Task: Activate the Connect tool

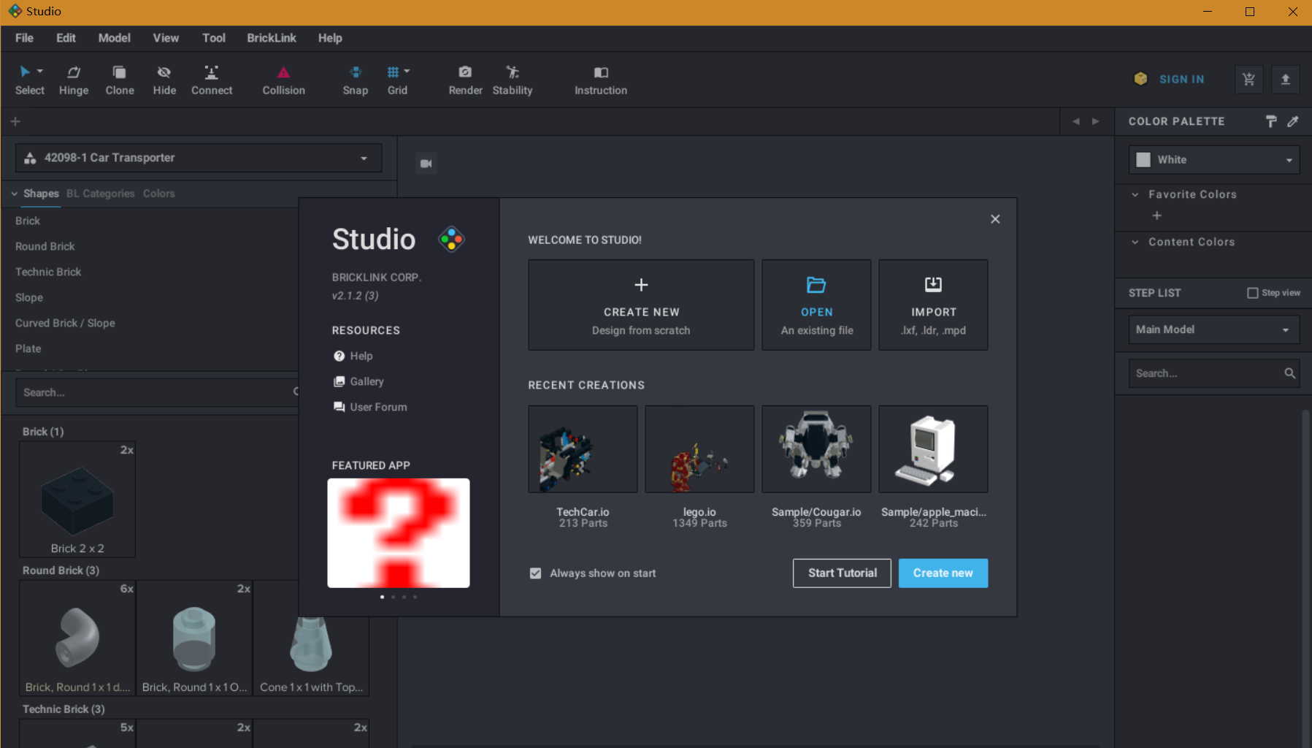Action: (212, 80)
